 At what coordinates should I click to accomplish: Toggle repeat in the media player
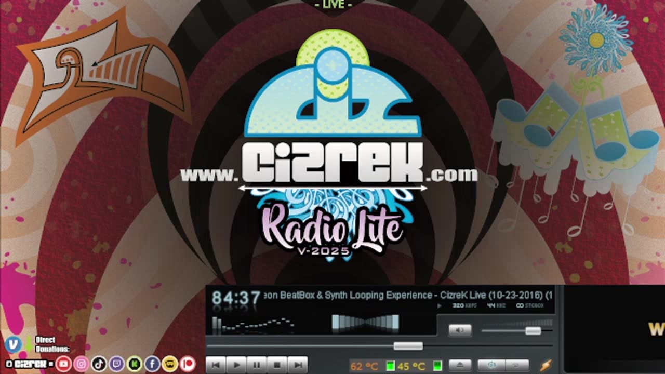tap(517, 365)
